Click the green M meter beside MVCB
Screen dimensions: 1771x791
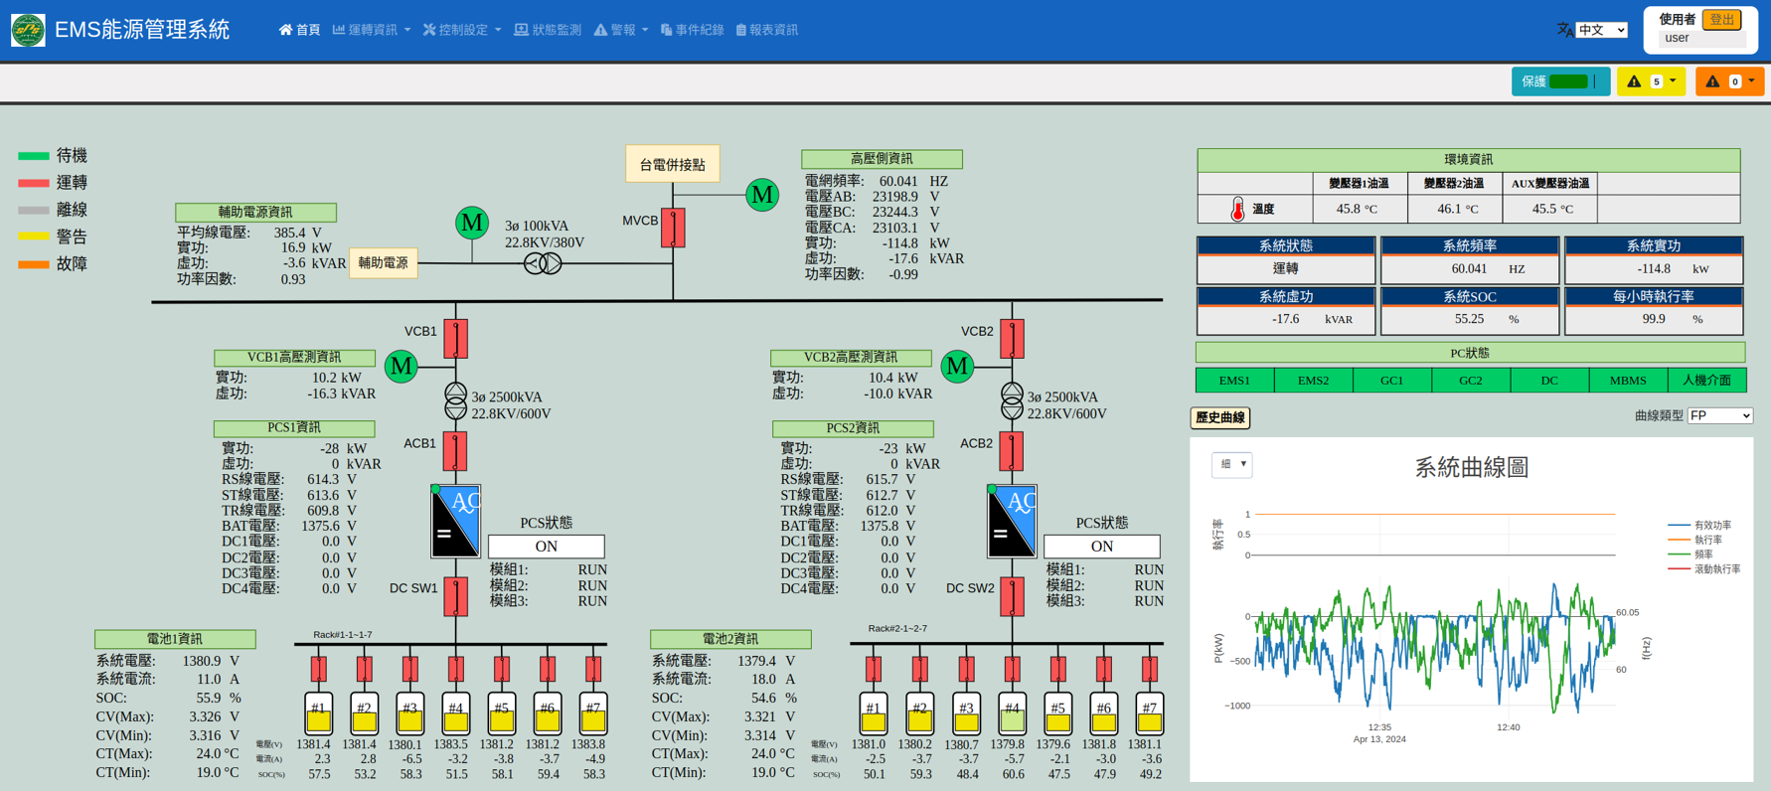click(761, 195)
